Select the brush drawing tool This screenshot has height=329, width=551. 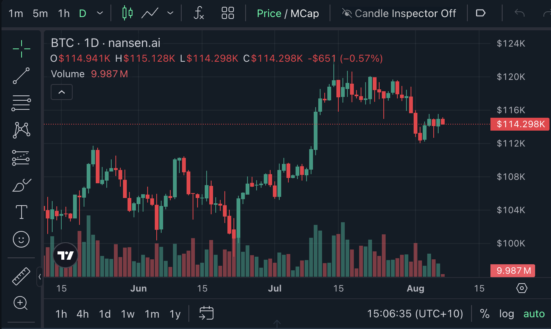point(21,184)
